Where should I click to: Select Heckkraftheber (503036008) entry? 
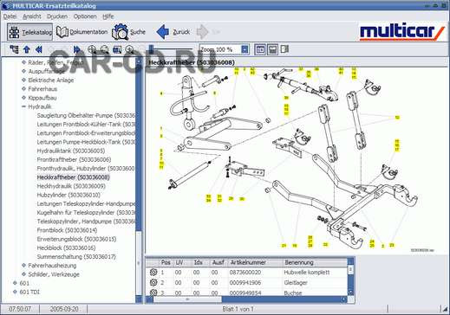click(74, 177)
